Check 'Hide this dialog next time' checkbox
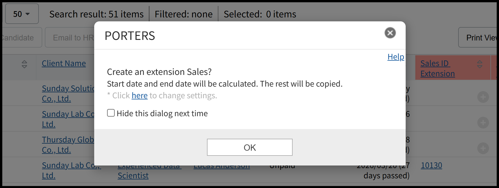The height and width of the screenshot is (188, 499). point(111,113)
